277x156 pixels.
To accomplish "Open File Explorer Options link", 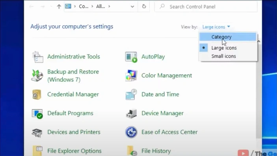I will coord(74,151).
